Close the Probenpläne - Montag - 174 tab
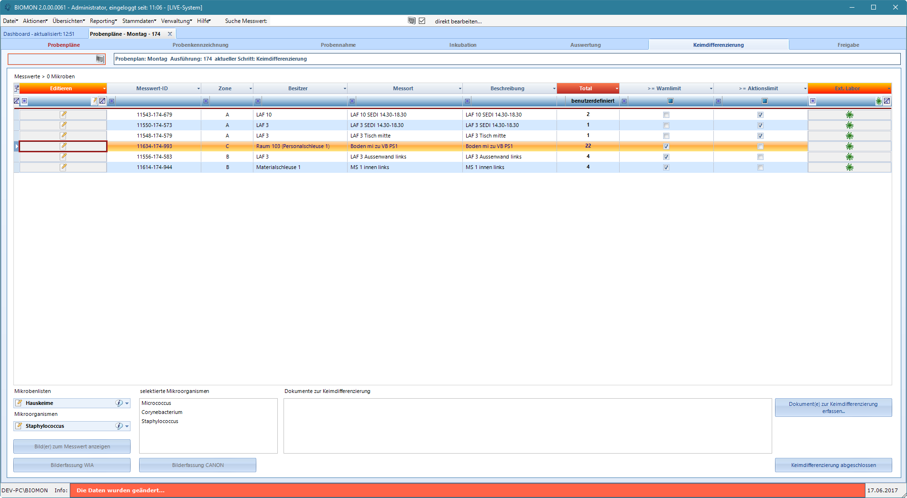The height and width of the screenshot is (498, 907). [x=170, y=34]
